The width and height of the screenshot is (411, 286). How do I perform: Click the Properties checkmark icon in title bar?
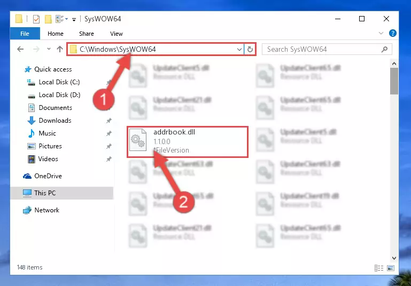tap(36, 19)
